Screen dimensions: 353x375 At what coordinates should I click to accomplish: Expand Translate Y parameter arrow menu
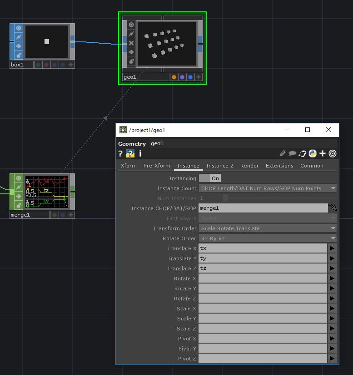332,258
